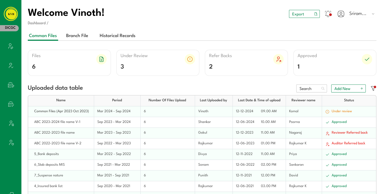The height and width of the screenshot is (194, 385).
Task: Click the Name column header
Action: coord(61,100)
